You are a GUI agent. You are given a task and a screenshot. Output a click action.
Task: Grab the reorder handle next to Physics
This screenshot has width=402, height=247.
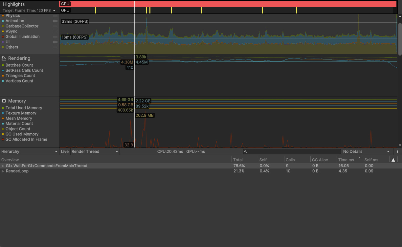pyautogui.click(x=55, y=15)
